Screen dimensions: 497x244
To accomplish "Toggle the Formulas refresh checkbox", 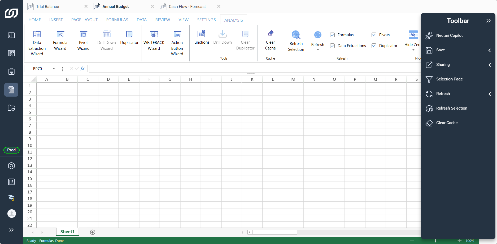I will pos(332,35).
